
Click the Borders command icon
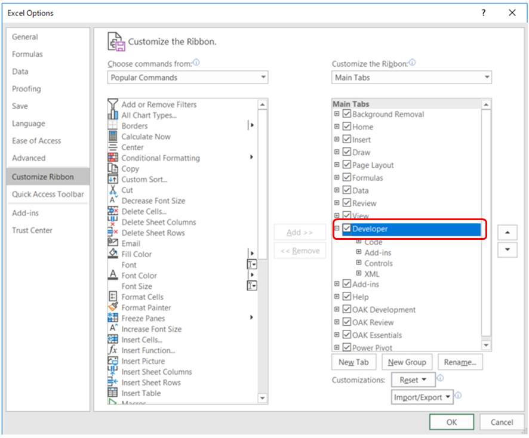113,126
